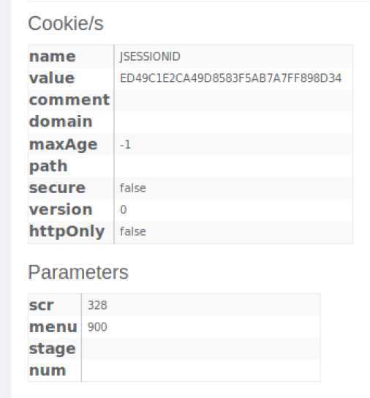Click the 'value' row label
The image size is (370, 398).
pos(52,78)
